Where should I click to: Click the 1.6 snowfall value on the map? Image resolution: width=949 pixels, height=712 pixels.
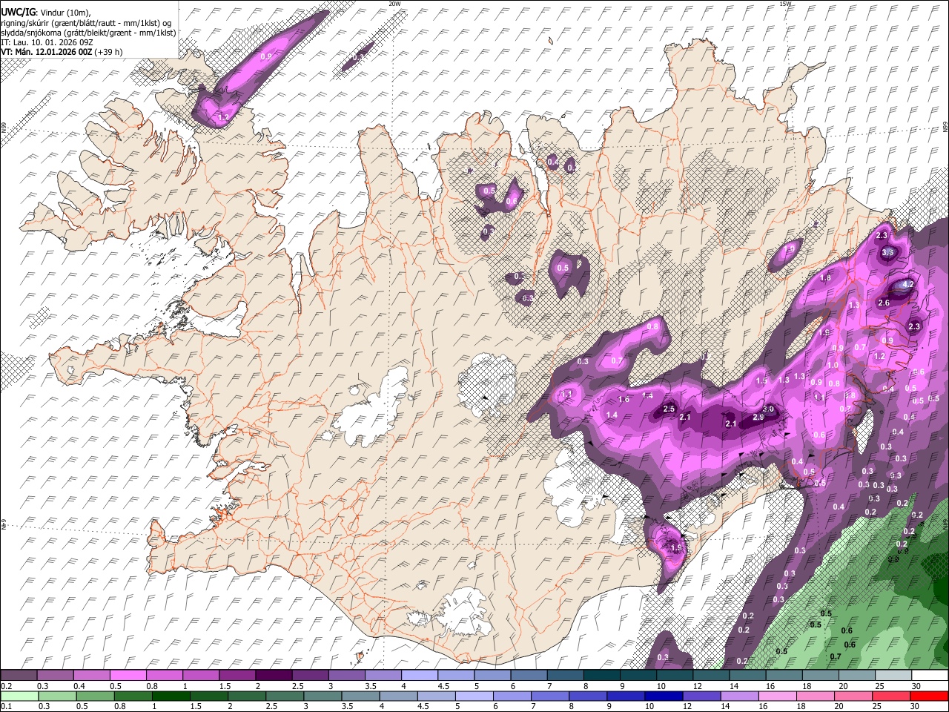pos(624,400)
